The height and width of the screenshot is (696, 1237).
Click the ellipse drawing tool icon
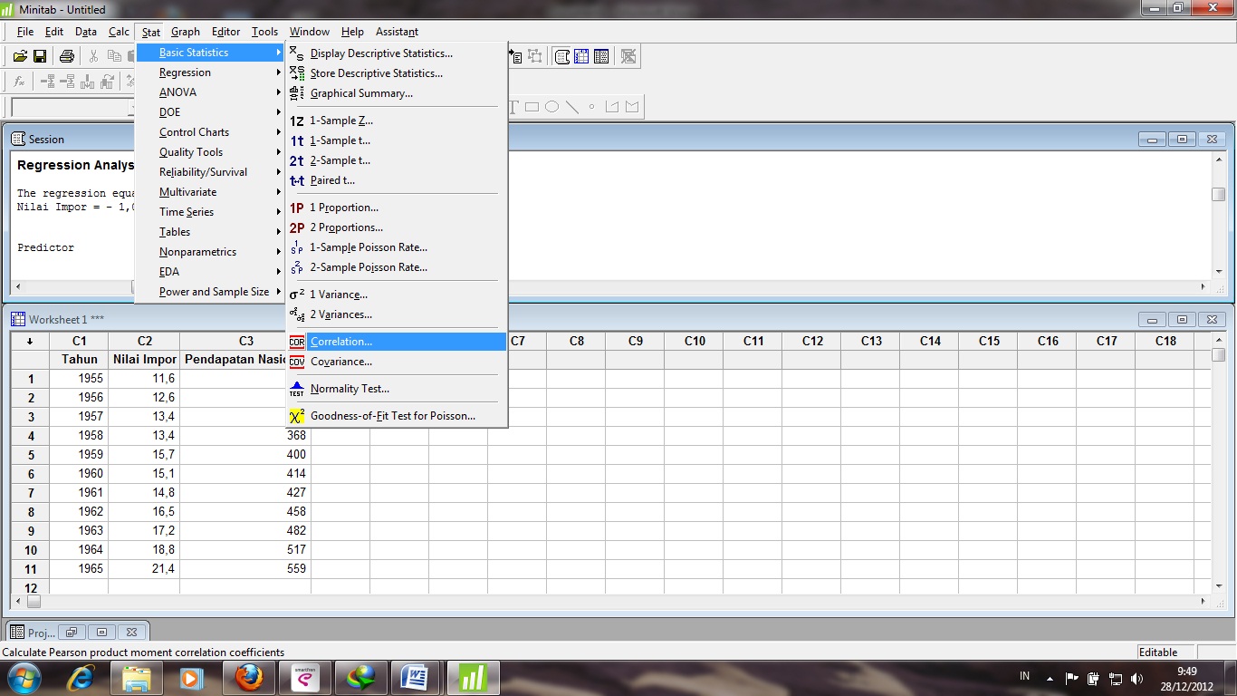(551, 107)
